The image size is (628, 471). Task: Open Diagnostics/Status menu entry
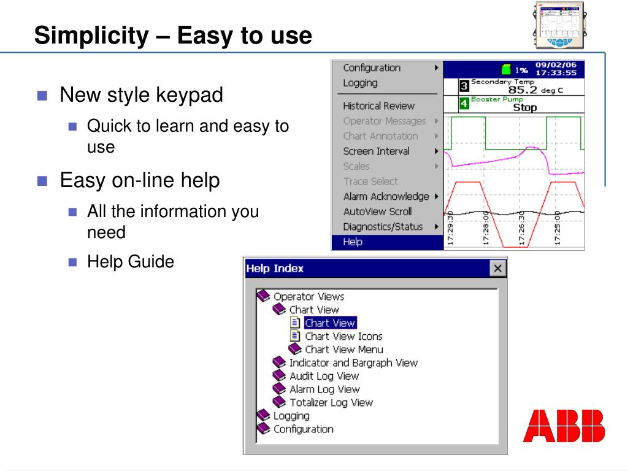click(388, 227)
